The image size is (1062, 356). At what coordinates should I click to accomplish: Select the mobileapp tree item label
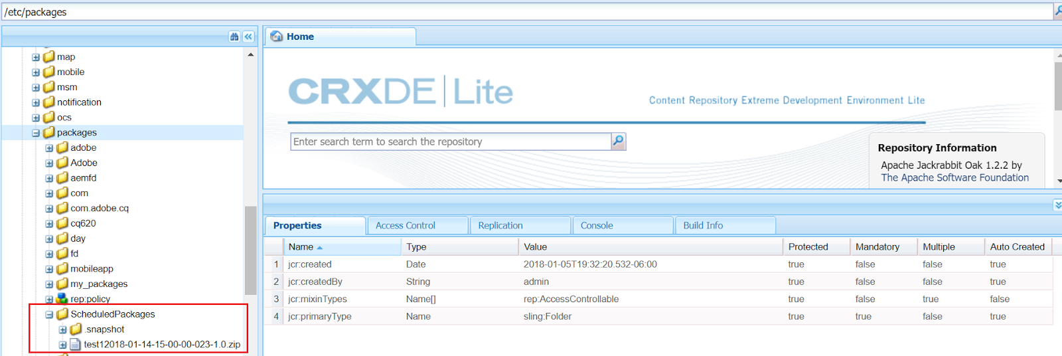click(x=92, y=268)
